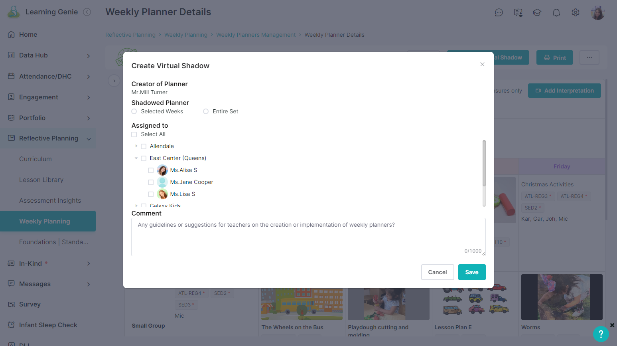Open the settings gear icon
The height and width of the screenshot is (346, 617).
[x=575, y=13]
